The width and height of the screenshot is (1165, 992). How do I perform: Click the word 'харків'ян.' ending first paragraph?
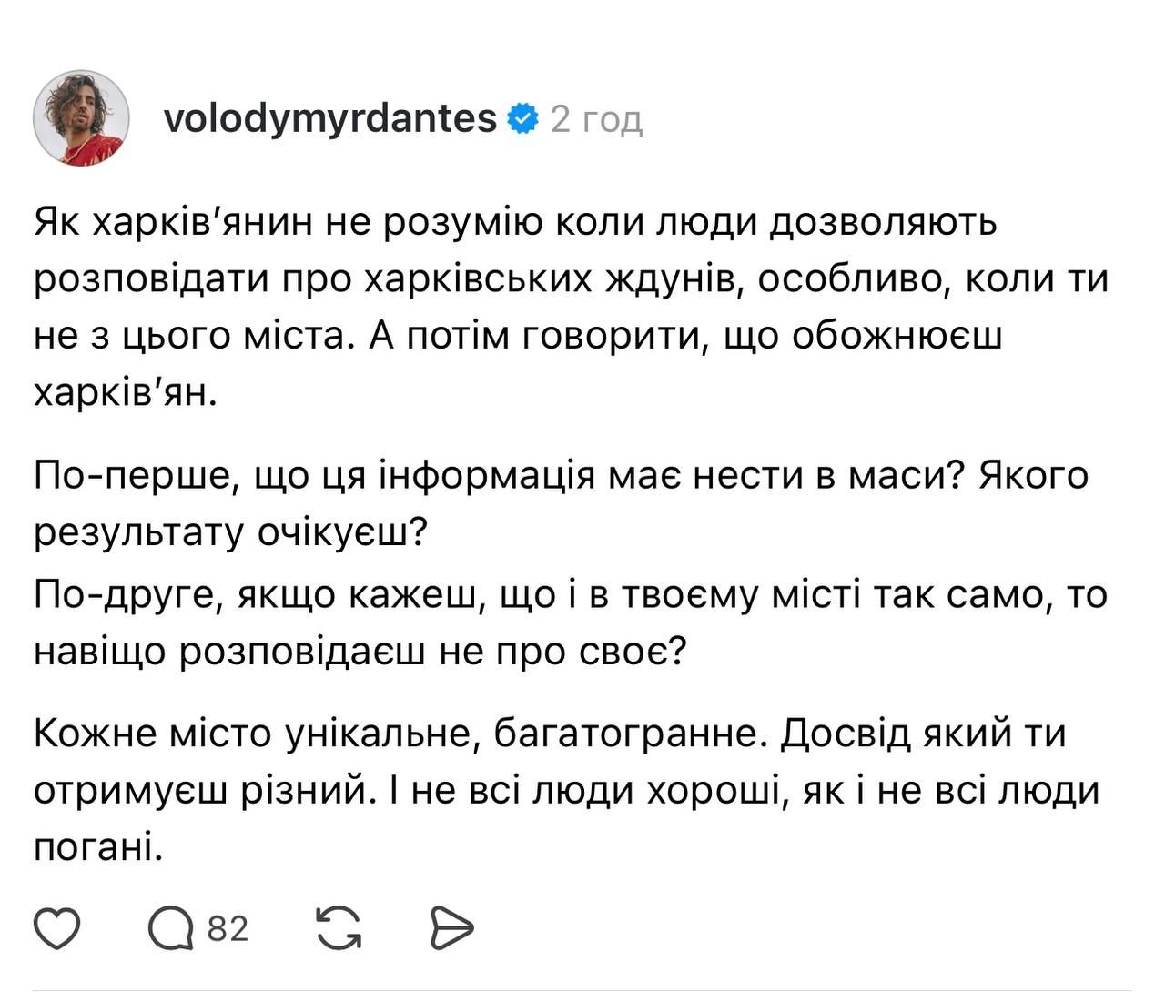coord(126,393)
